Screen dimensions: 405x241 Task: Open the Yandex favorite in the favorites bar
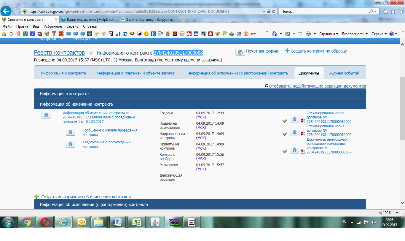coord(18,34)
